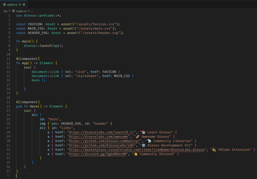Click the gear emoji before Dioxus Development Kit
Screen dimensions: 257x179
click(x=143, y=145)
